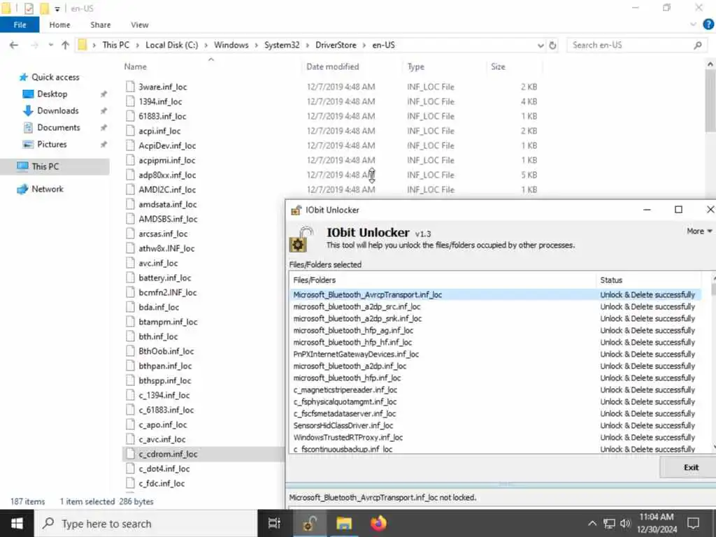Open Documents in the navigation pane
Viewport: 716px width, 537px height.
(x=59, y=127)
